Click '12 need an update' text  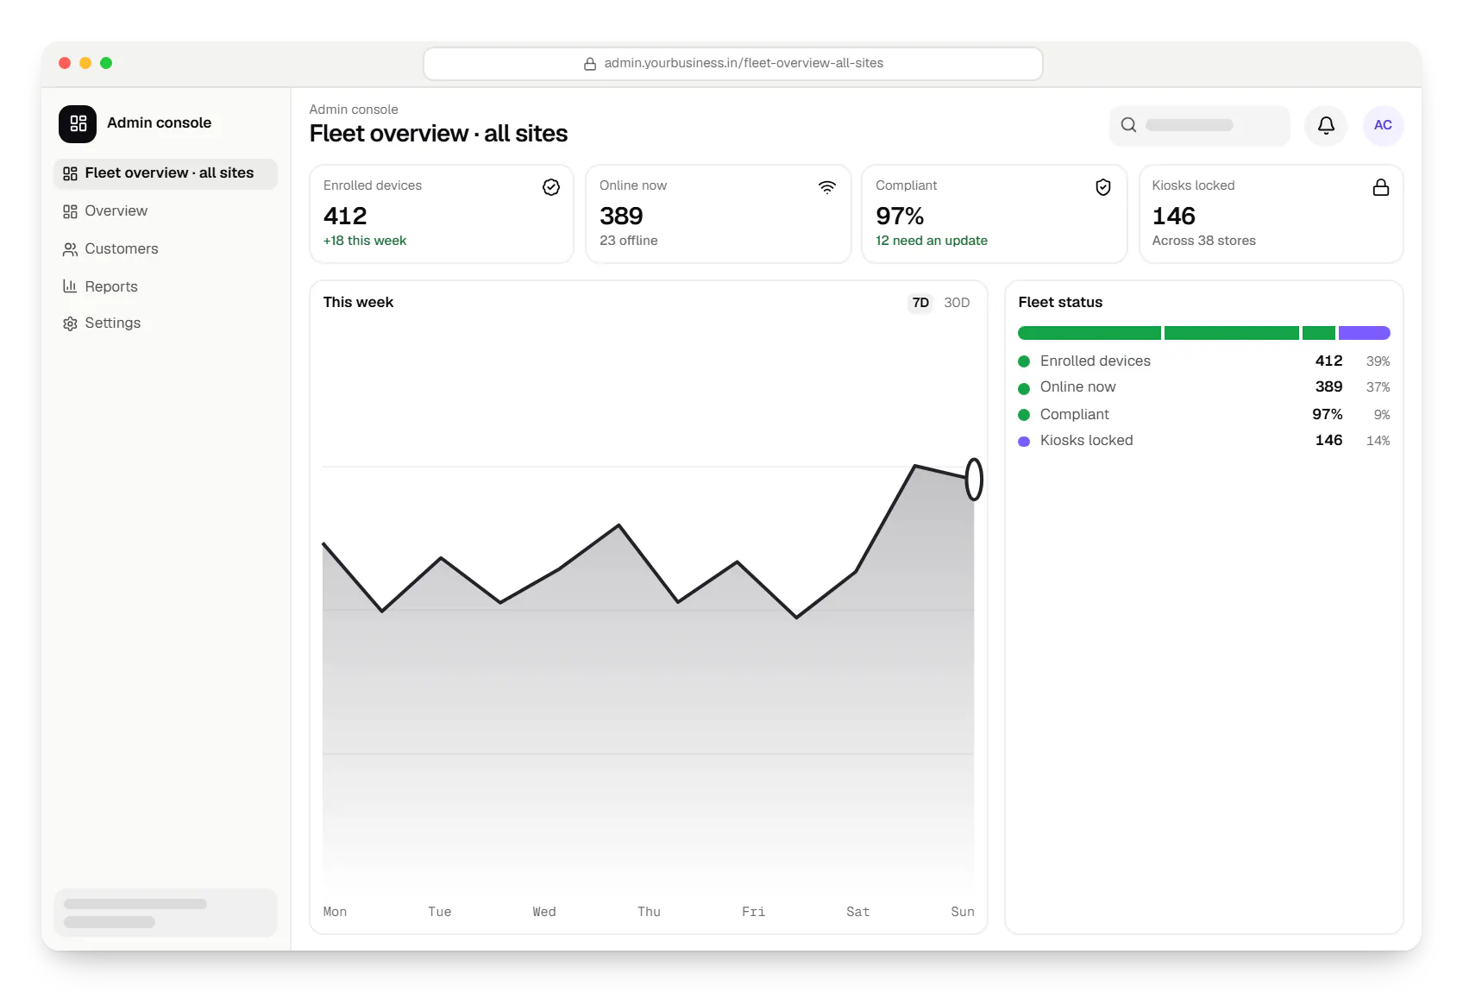pos(932,241)
